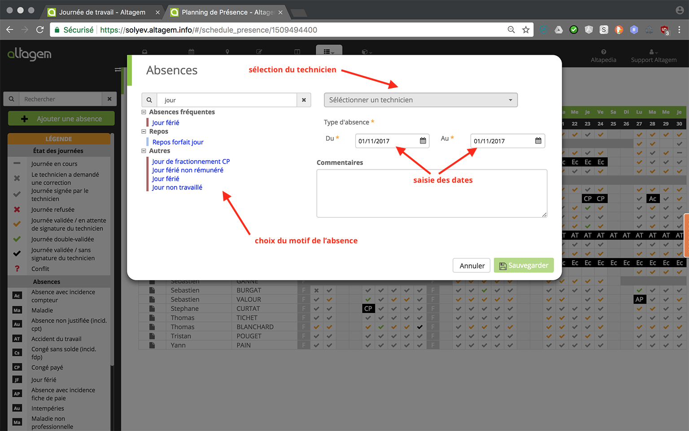Select the 'Jour non travaillé' absence type
The width and height of the screenshot is (689, 431).
coord(177,187)
